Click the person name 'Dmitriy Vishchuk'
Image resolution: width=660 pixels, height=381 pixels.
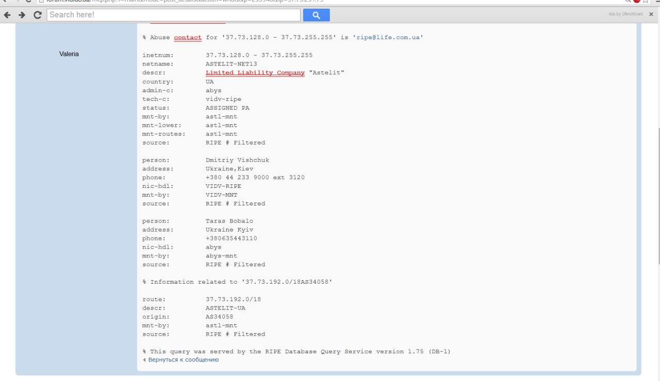pyautogui.click(x=237, y=160)
